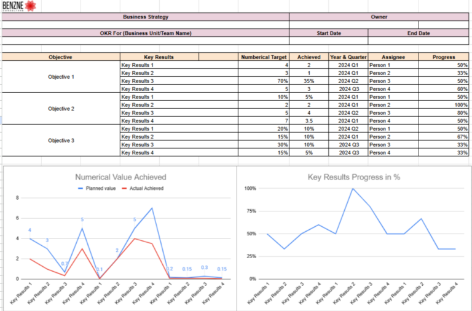
Task: Click the empty cell below End Date
Action: pos(419,41)
